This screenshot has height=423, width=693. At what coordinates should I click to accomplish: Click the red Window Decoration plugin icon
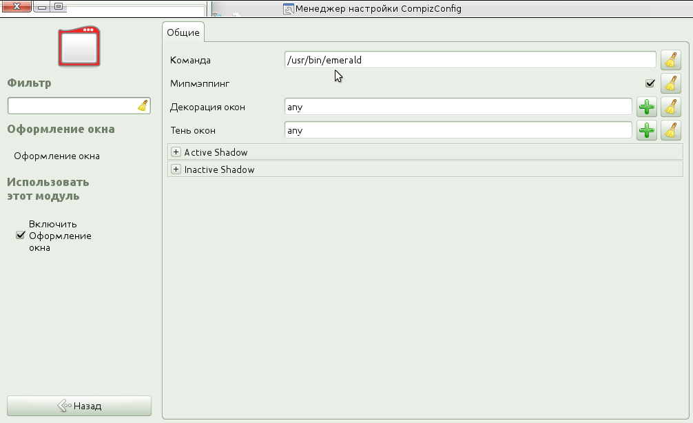pyautogui.click(x=79, y=46)
